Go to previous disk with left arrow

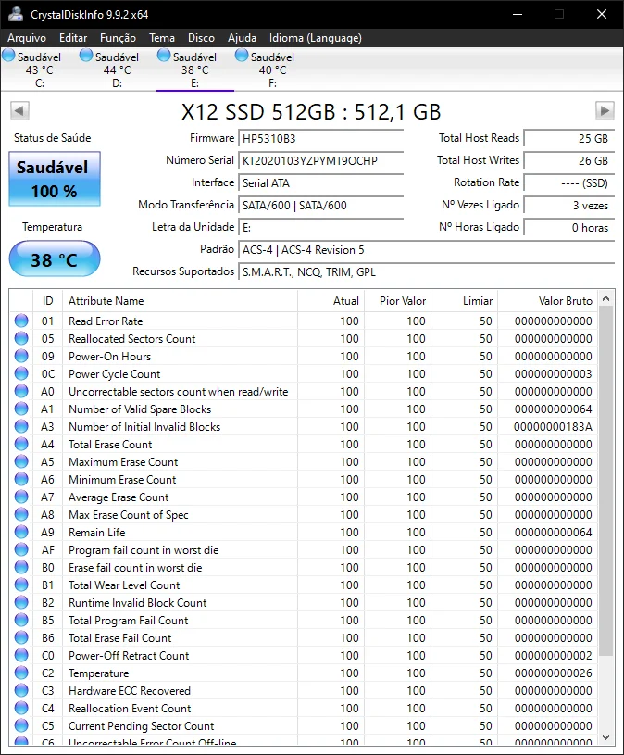[19, 111]
